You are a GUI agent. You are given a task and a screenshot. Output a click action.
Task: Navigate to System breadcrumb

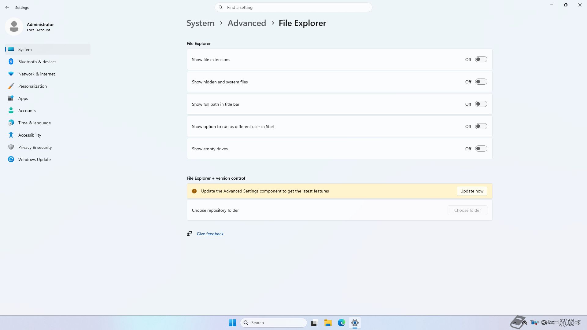click(x=200, y=23)
